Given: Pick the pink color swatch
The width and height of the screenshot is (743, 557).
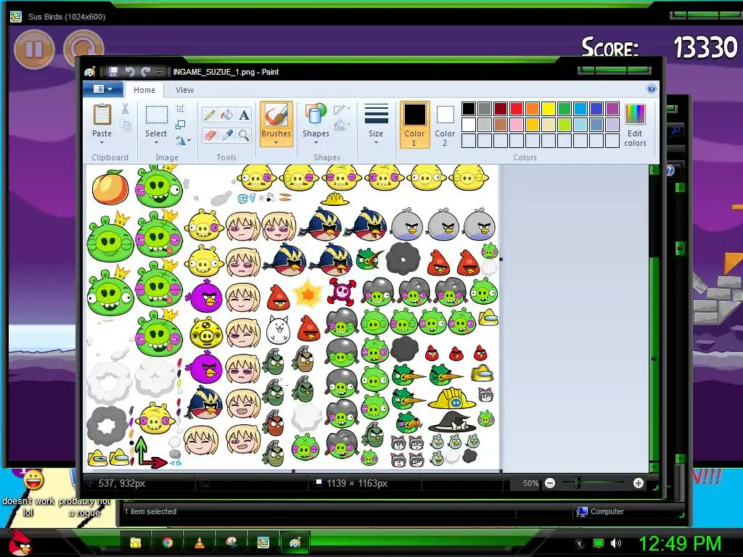Looking at the screenshot, I should point(517,125).
